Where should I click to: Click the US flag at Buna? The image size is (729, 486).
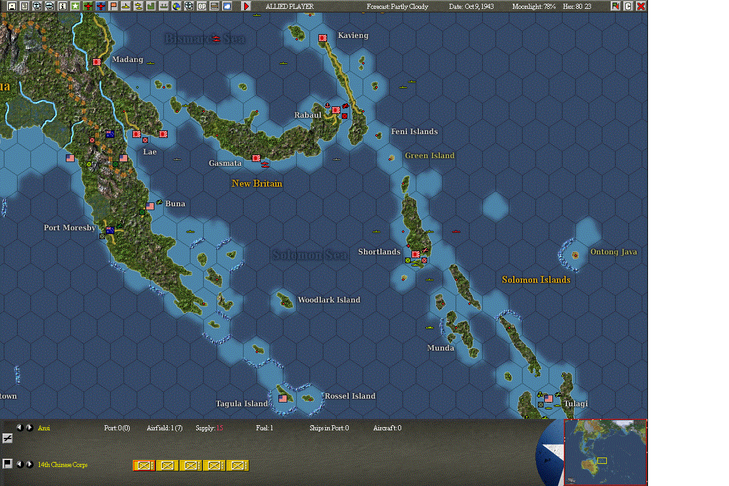point(150,206)
